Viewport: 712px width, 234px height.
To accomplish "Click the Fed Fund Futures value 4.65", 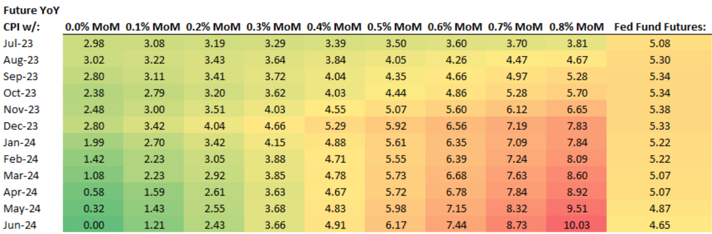I will click(x=660, y=225).
